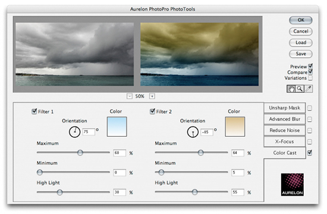Click the Filter 1 Minimum slider handle
The image size is (327, 214).
[x=40, y=172]
